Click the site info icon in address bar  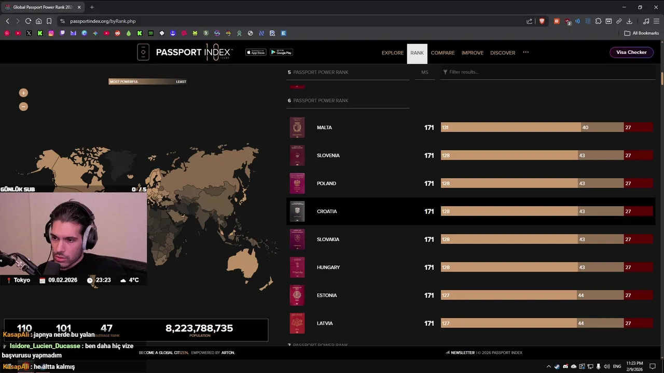(62, 21)
